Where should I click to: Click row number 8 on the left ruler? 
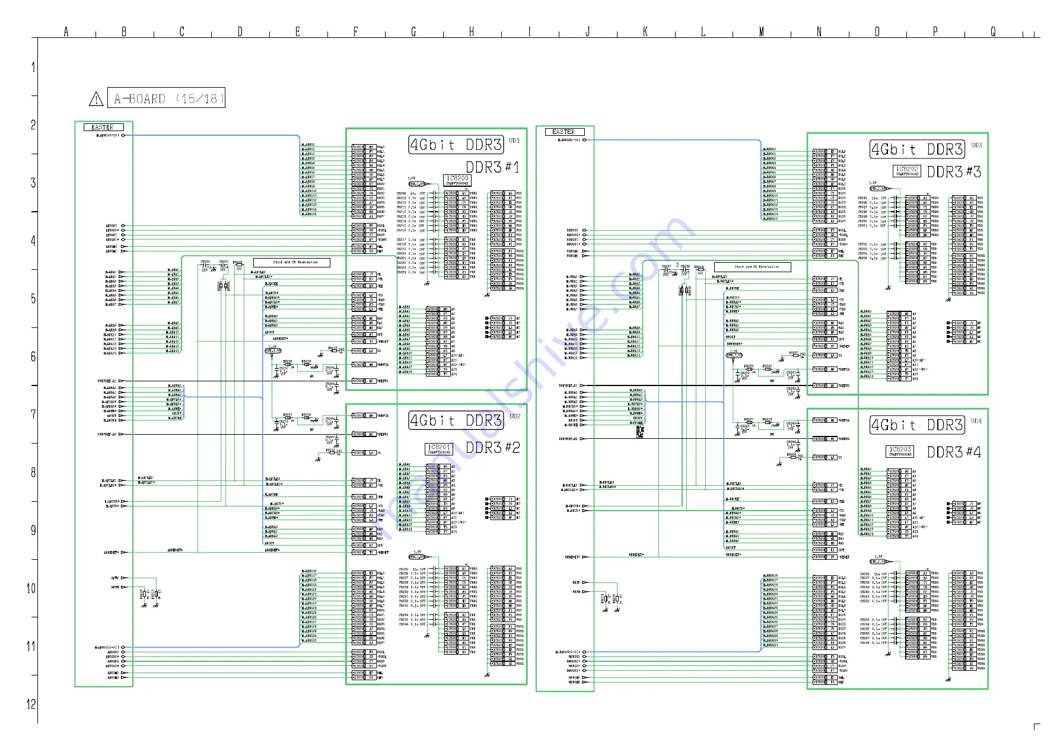pyautogui.click(x=33, y=473)
